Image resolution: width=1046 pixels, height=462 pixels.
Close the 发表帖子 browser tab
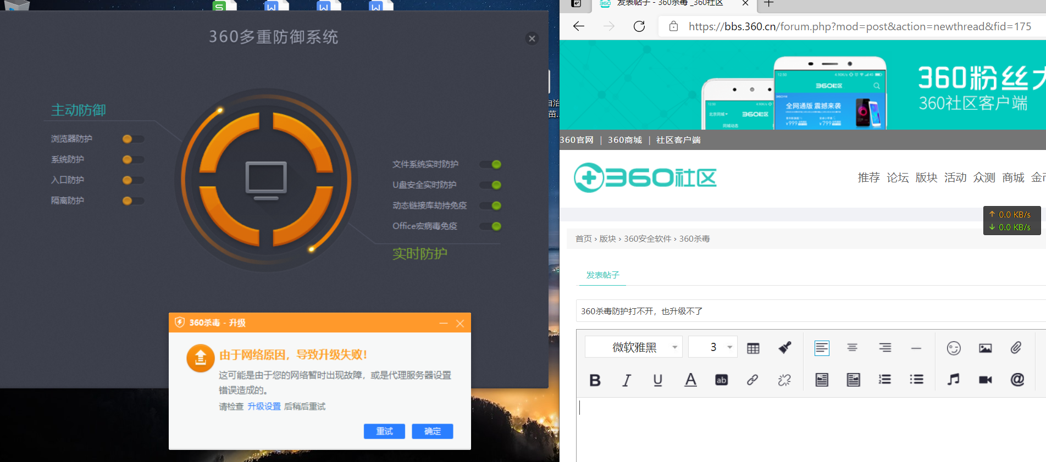pyautogui.click(x=745, y=3)
